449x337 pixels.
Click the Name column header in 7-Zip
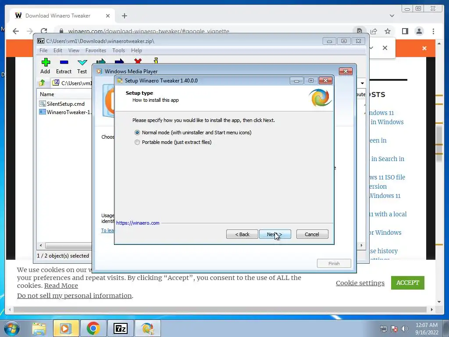47,94
